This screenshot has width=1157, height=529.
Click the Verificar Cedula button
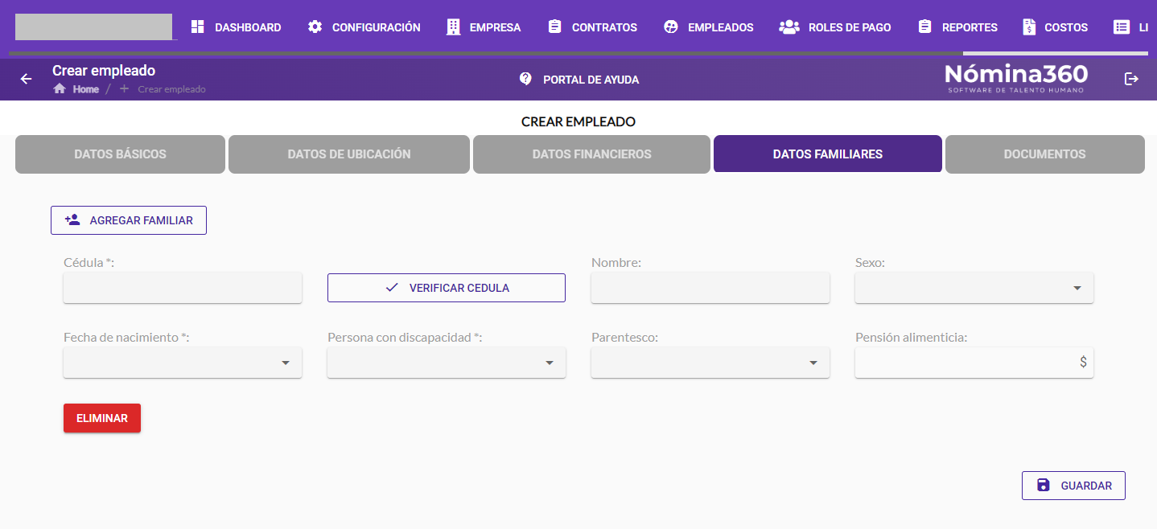point(447,288)
